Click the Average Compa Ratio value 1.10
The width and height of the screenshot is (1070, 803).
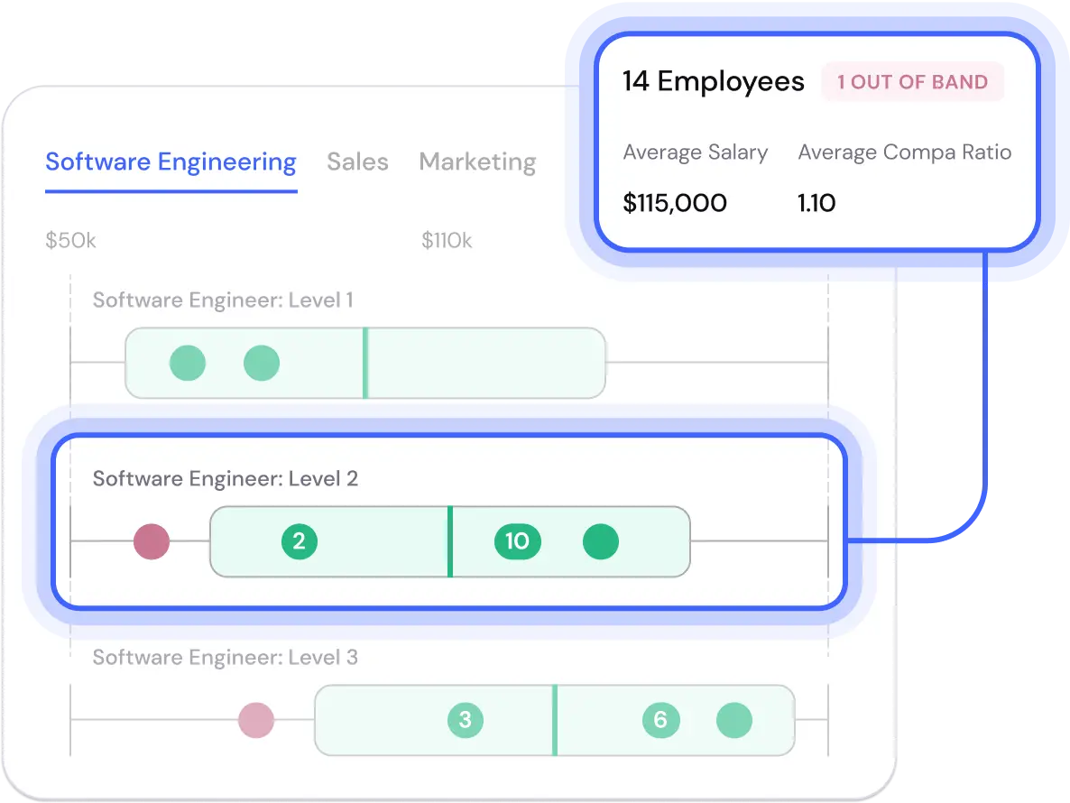(816, 202)
